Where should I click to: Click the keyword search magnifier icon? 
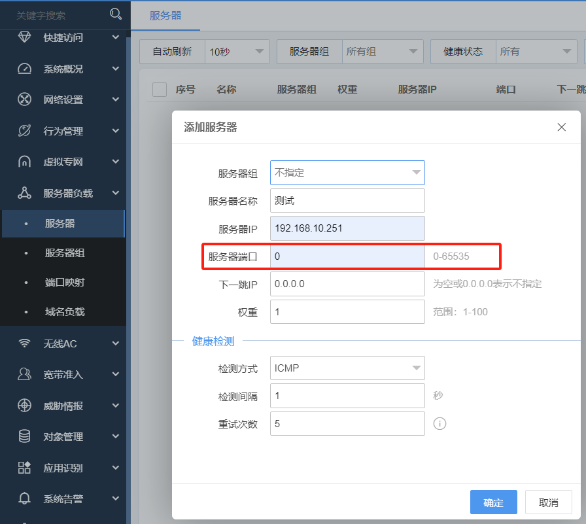[116, 14]
